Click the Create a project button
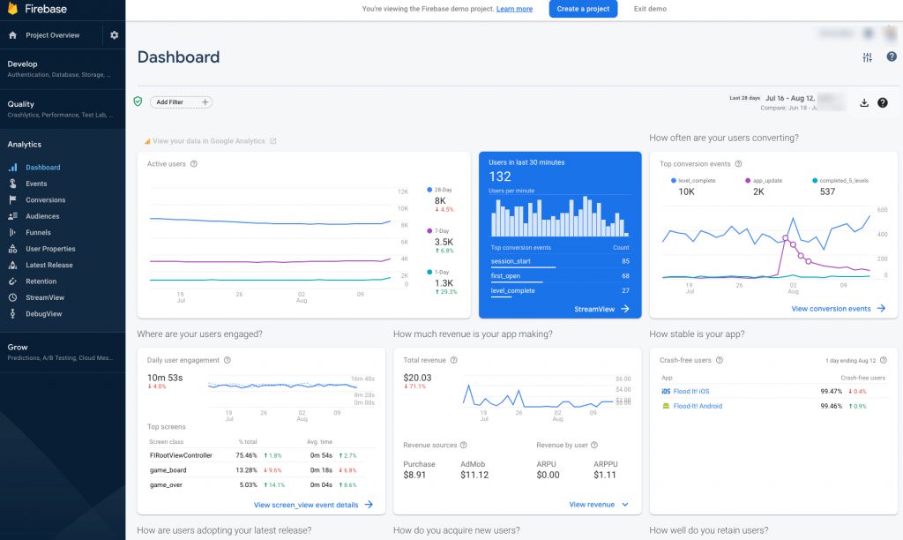903x540 pixels. (x=583, y=9)
